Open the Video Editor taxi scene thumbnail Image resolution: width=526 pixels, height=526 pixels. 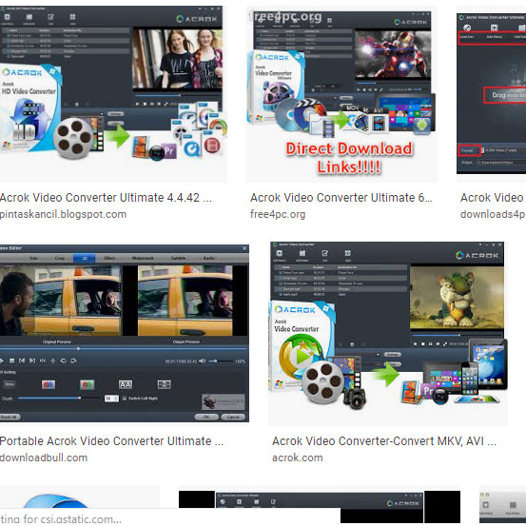point(125,333)
